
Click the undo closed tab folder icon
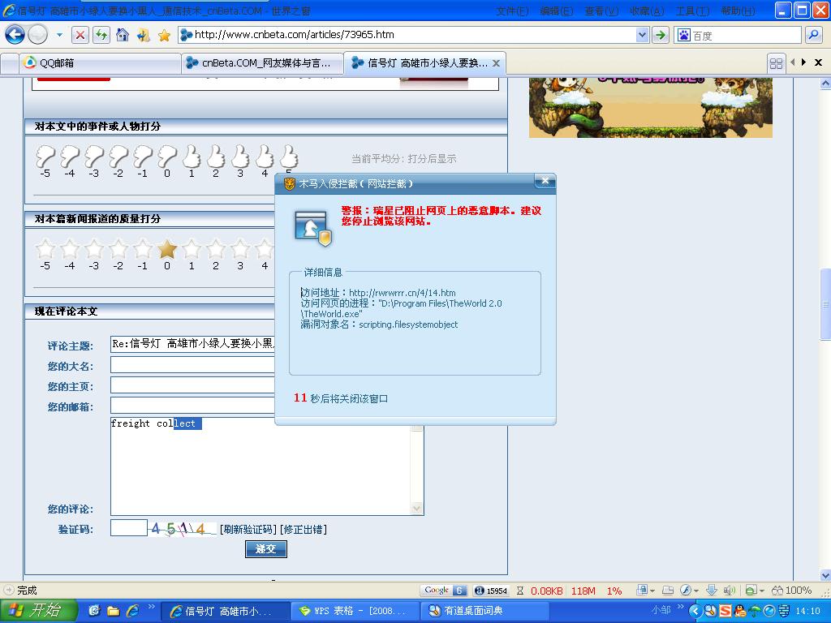[143, 35]
